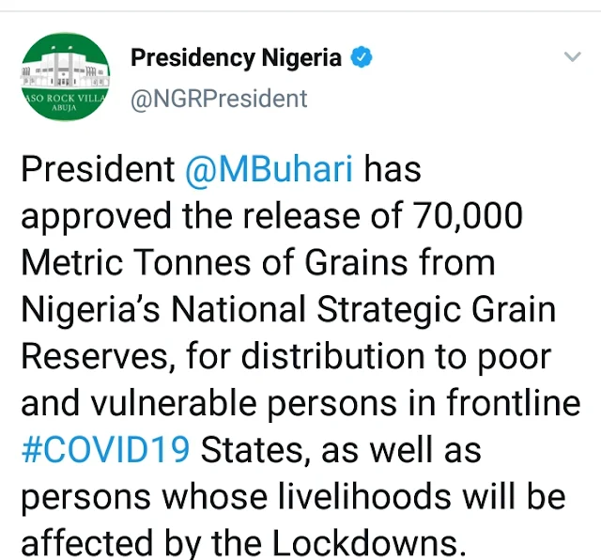Viewport: 601px width, 560px height.
Task: Click the blue verified badge
Action: coord(363,58)
